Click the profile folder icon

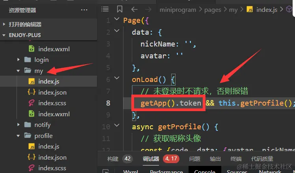pyautogui.click(x=28, y=136)
